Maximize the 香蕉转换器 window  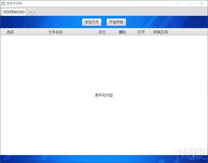tap(190, 3)
